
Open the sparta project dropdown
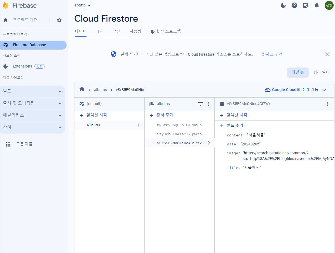click(x=82, y=5)
